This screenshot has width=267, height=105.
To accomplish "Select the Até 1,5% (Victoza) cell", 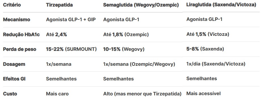I will pyautogui.click(x=208, y=34).
